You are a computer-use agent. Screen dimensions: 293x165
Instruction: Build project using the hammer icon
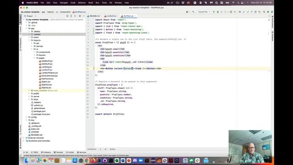point(193,12)
